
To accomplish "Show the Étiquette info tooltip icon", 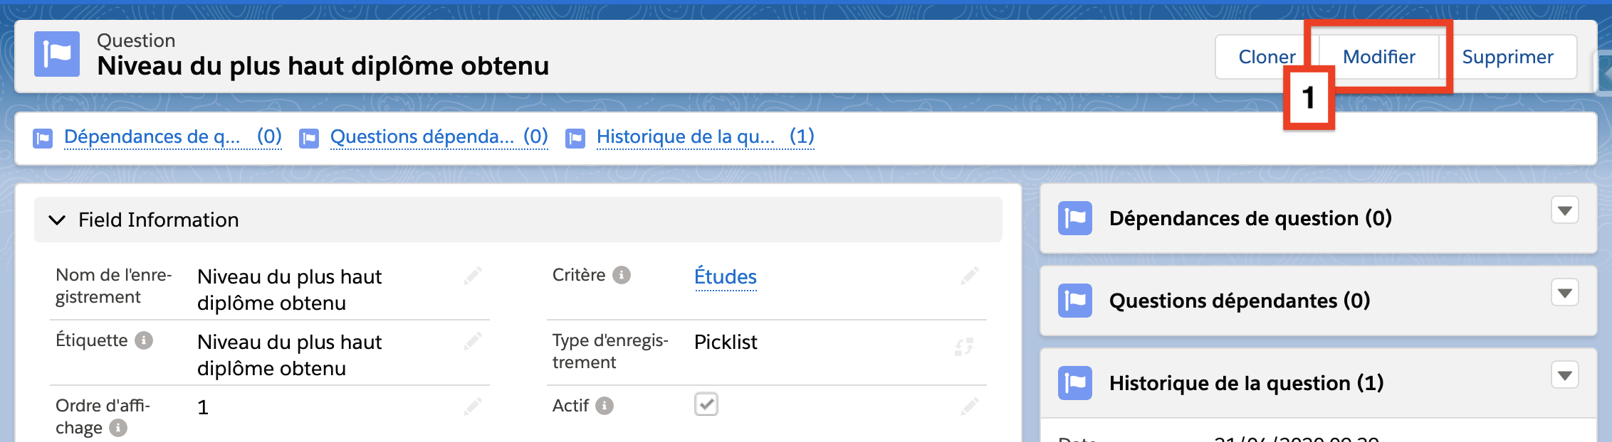I will pos(145,340).
